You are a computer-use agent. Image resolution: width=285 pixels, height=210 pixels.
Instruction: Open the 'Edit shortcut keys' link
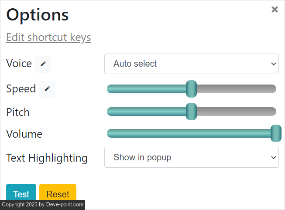48,37
